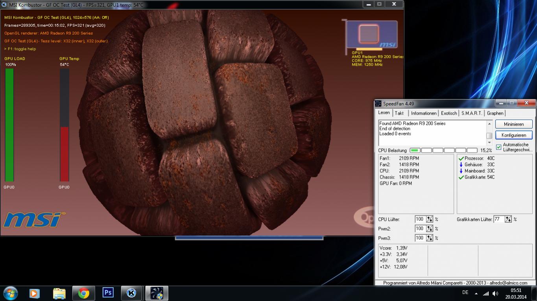
Task: Adjust Grafikkarten Lüfter spinner arrows
Action: [x=508, y=219]
